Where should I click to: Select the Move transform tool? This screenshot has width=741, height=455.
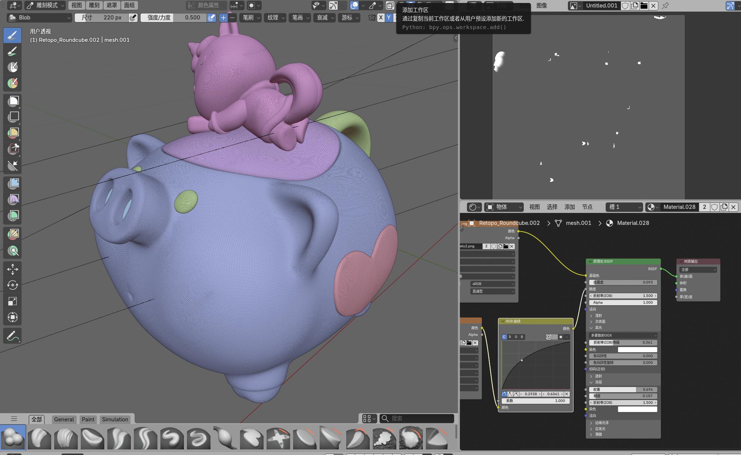(12, 269)
